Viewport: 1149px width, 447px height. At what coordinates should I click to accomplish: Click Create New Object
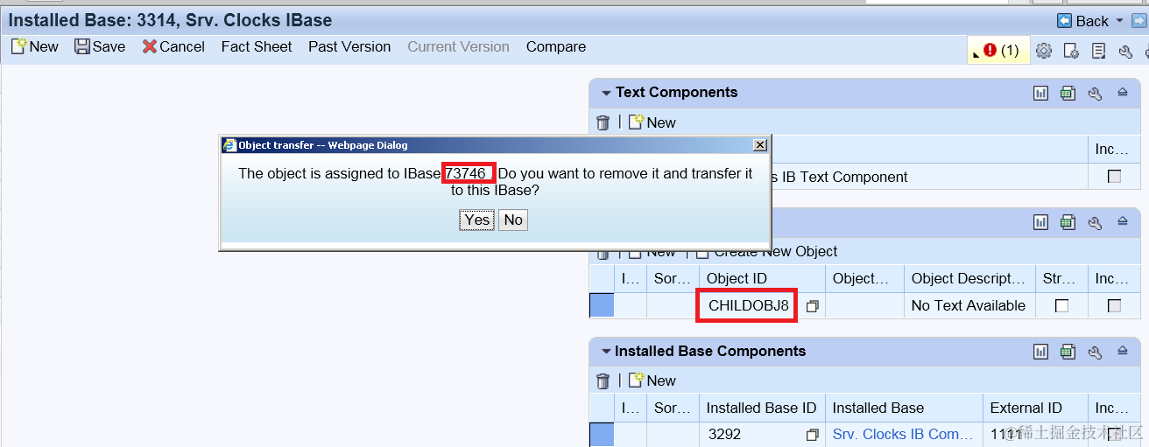767,252
